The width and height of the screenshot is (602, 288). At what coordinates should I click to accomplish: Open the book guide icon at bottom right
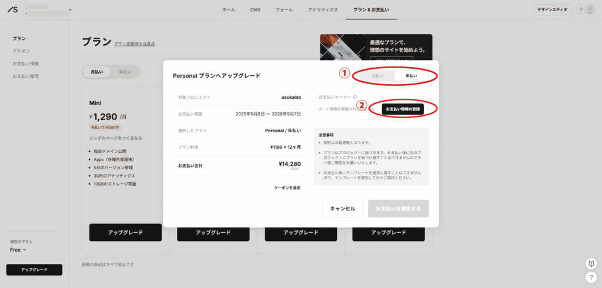point(591,263)
